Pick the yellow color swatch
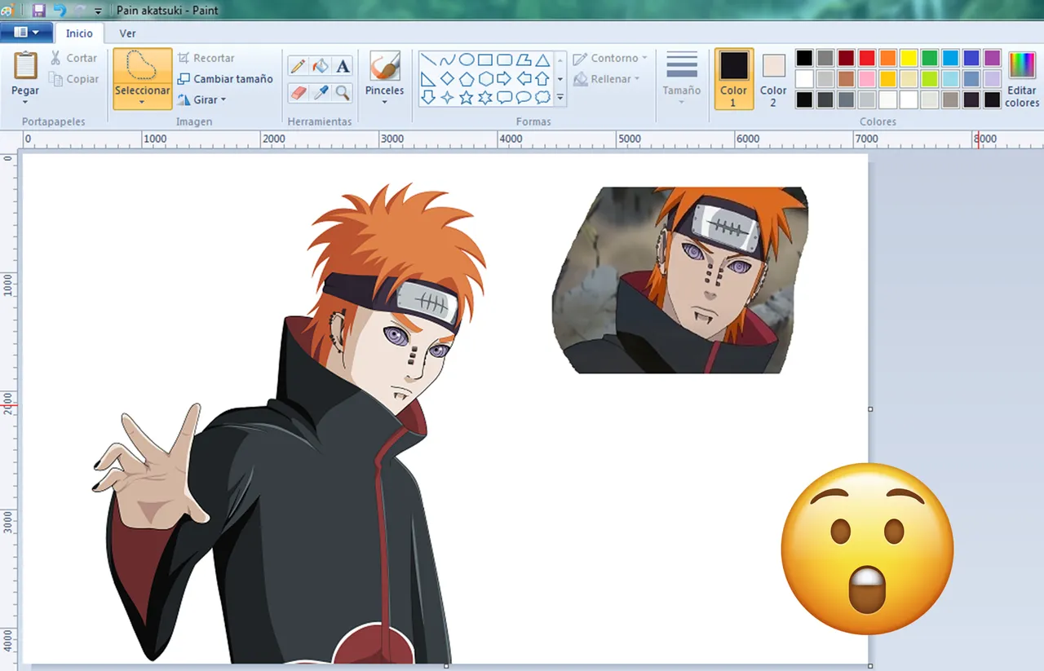 (909, 58)
